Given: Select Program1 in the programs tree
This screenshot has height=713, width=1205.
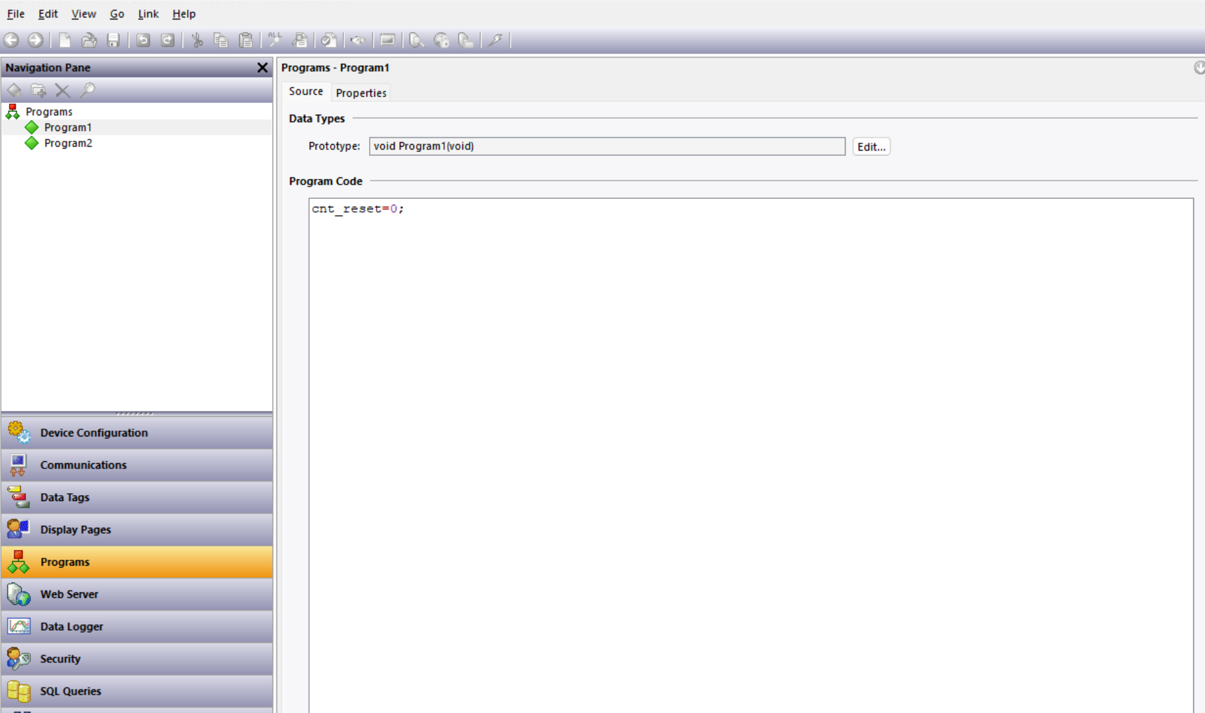Looking at the screenshot, I should pyautogui.click(x=68, y=127).
